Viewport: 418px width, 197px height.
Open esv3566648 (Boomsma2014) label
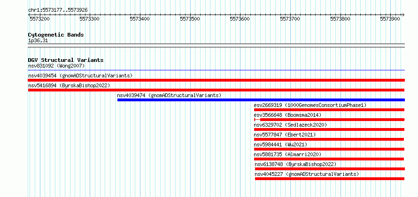[287, 115]
